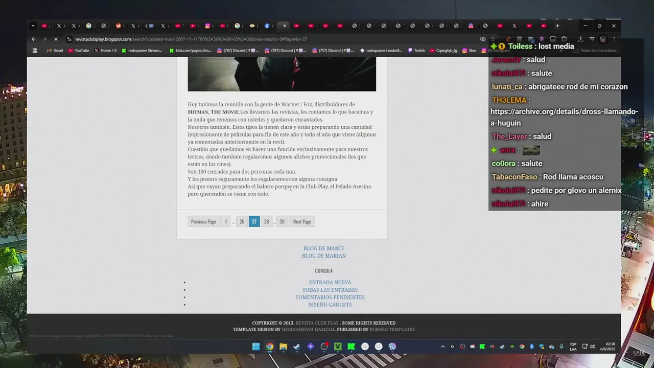The width and height of the screenshot is (654, 368).
Task: Open the Home / X bookmark
Action: (x=105, y=51)
